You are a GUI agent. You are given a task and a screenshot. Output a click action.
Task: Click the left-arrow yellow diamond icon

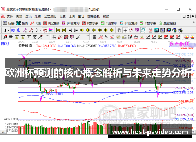pyautogui.click(x=82, y=30)
